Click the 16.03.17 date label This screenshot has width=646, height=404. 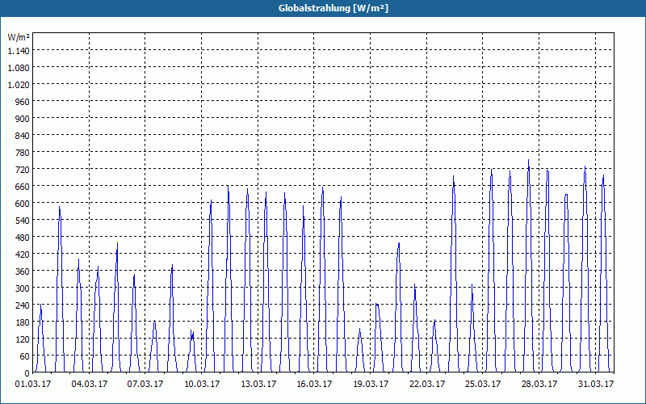[x=314, y=384]
